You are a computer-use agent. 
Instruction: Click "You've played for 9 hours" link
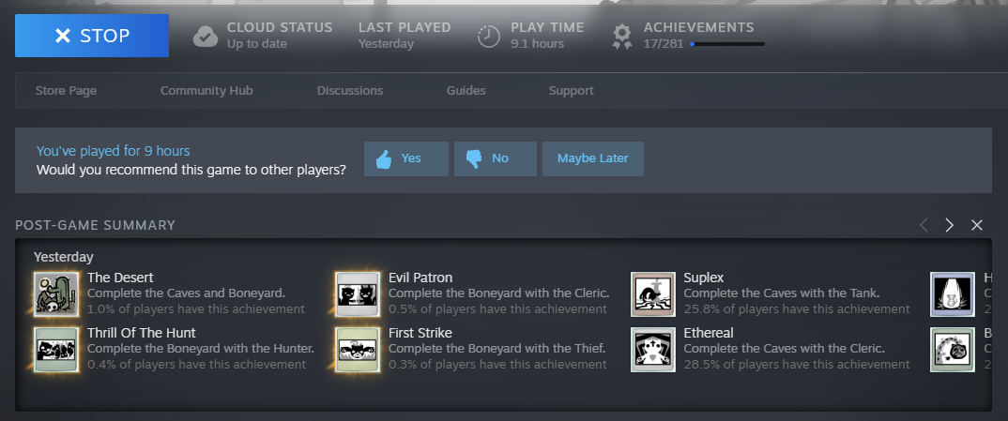pyautogui.click(x=114, y=152)
